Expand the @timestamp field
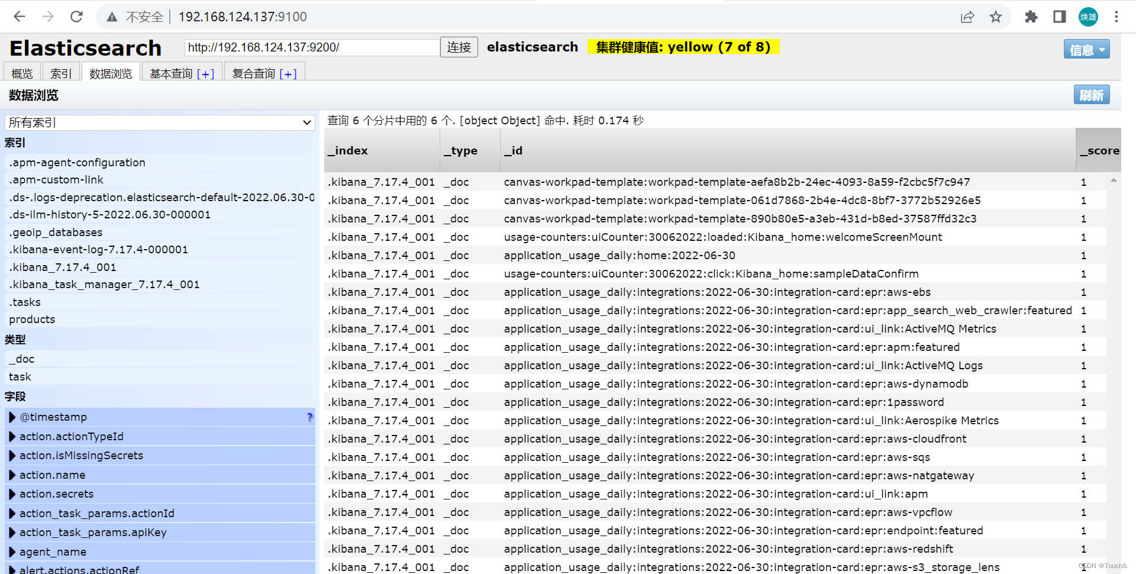Screen dimensions: 1136x574 pos(12,417)
